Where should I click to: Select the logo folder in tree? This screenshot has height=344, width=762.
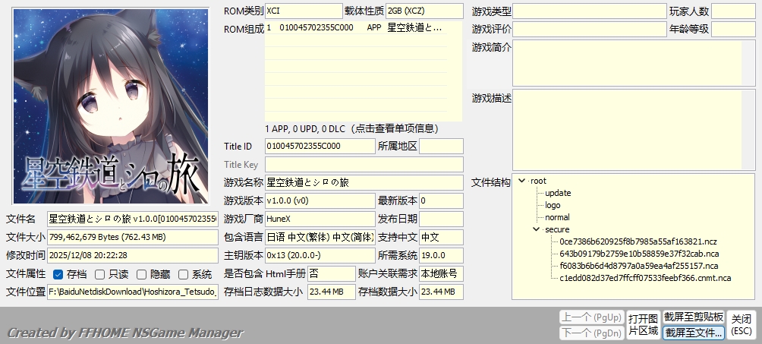pyautogui.click(x=553, y=205)
